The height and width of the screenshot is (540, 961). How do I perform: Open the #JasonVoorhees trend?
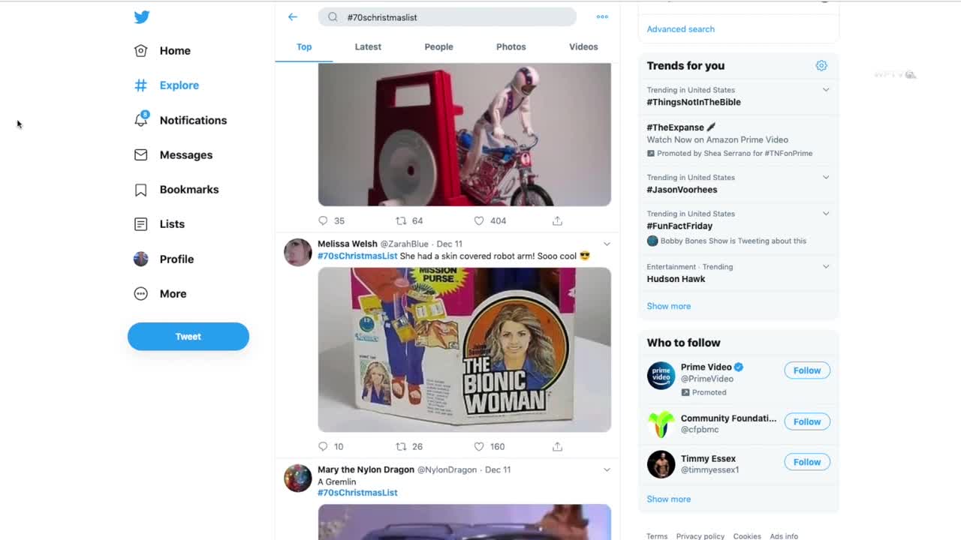pyautogui.click(x=682, y=190)
